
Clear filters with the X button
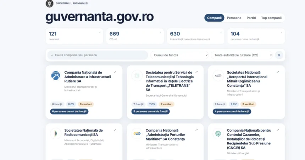coord(279,55)
